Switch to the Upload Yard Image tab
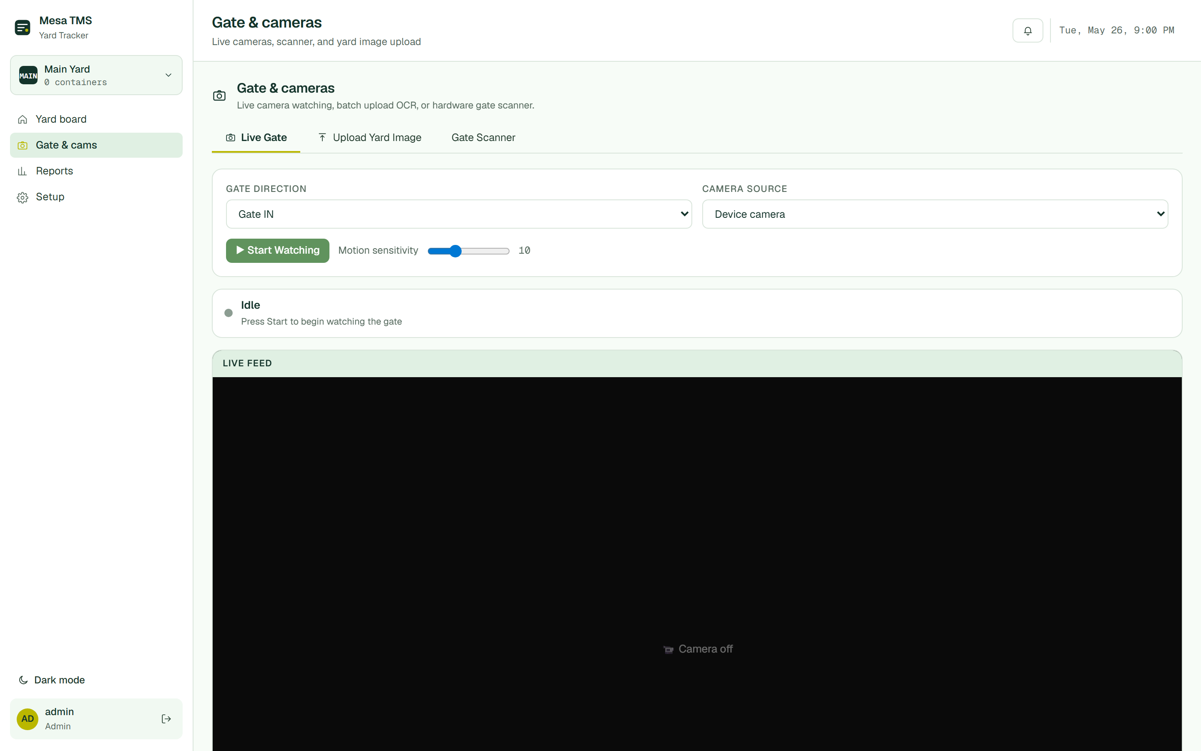The height and width of the screenshot is (751, 1201). (x=369, y=138)
